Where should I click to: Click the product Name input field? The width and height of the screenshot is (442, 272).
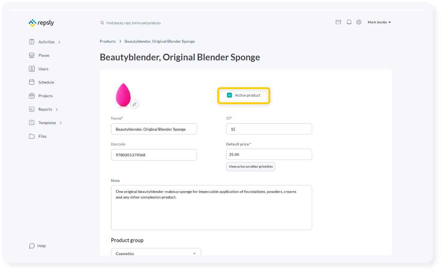click(x=154, y=129)
